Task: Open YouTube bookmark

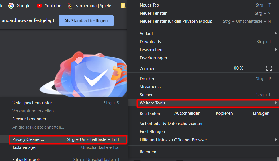Action: 49,6
